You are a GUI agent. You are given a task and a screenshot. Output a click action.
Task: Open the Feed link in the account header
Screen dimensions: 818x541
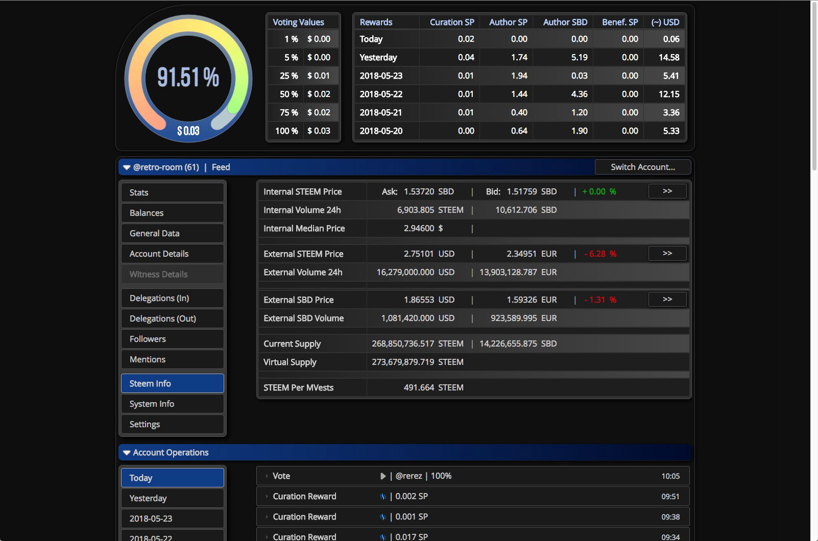(x=221, y=167)
